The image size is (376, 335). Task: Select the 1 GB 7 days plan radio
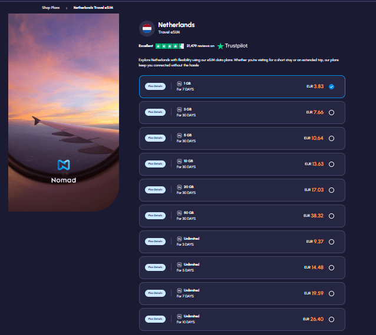tap(331, 86)
